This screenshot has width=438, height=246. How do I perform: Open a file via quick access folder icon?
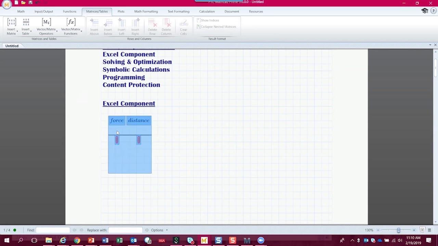click(23, 2)
